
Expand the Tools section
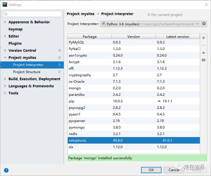(5, 93)
